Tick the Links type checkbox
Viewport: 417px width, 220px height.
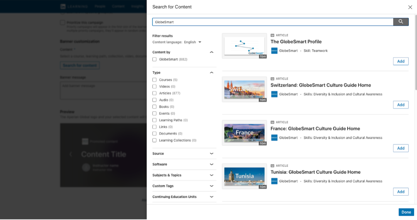pos(155,127)
